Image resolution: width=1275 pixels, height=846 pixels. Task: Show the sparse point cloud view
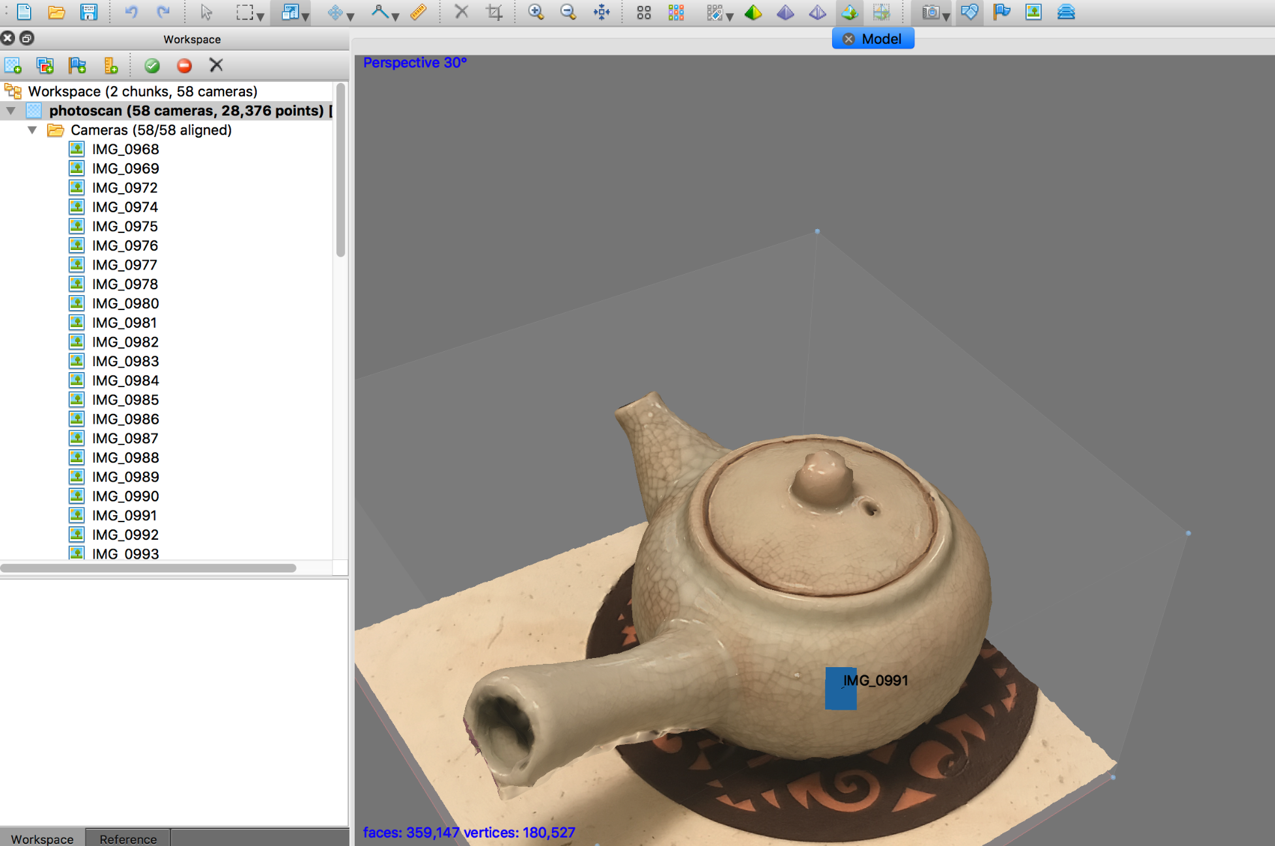click(644, 12)
